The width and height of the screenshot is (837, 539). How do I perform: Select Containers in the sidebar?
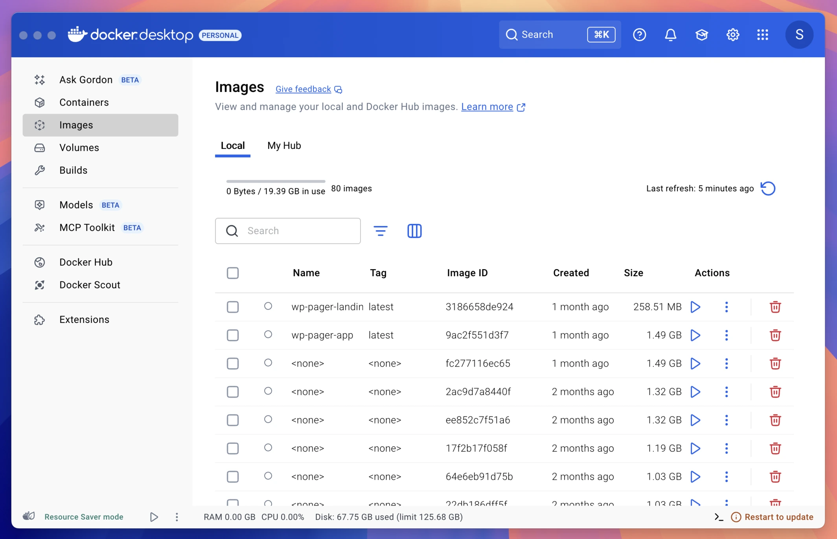[x=84, y=102]
